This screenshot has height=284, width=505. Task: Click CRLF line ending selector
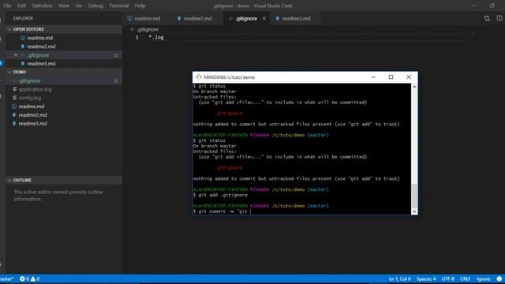pyautogui.click(x=466, y=278)
